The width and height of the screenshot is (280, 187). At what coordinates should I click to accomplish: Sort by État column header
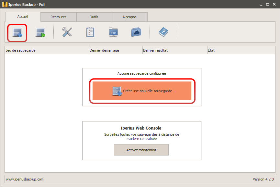[241, 50]
